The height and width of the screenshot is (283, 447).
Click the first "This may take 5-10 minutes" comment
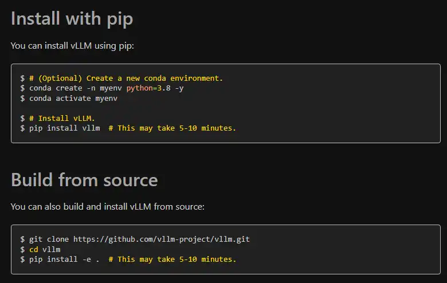(172, 128)
